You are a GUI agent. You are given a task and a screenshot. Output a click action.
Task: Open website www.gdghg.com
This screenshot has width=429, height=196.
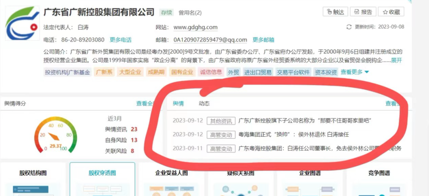[195, 27]
